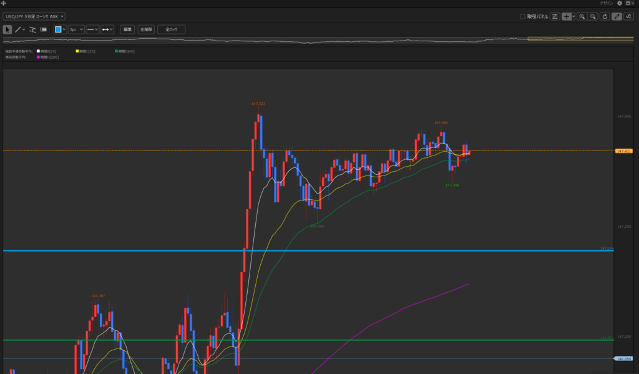Image resolution: width=639 pixels, height=374 pixels.
Task: Click the highlighted range in overview strip
Action: 581,39
